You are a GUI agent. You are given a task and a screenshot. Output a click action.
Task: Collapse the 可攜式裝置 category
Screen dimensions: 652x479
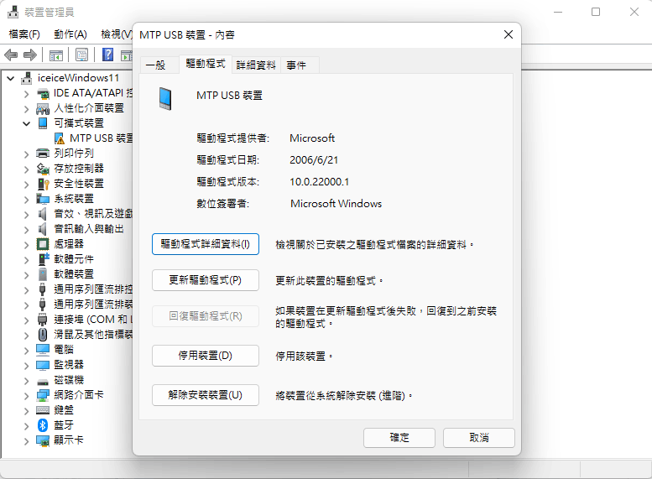[27, 123]
